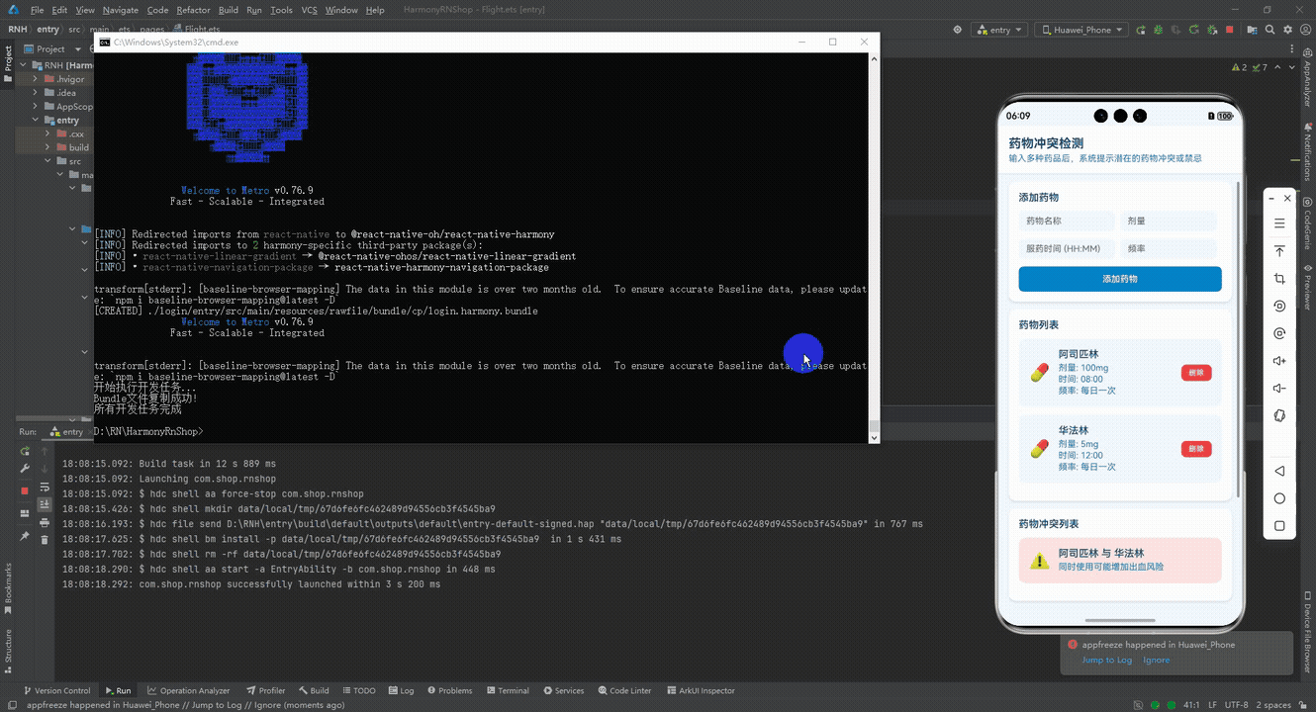Click the Debug bug icon in the toolbar

pos(1160,30)
